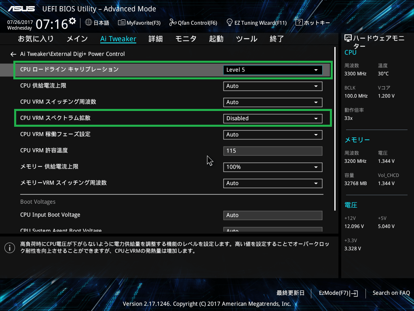Open CPU ロードライン キャリブレーション Level 5 dropdown
The width and height of the screenshot is (414, 311).
(273, 70)
